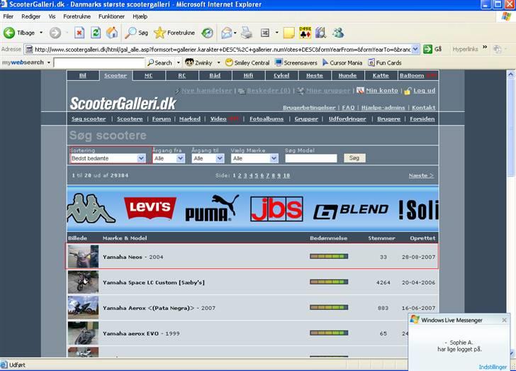
Task: Click the Smiley Central icon
Action: click(229, 62)
